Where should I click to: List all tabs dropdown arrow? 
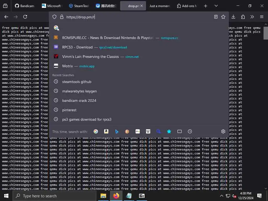pyautogui.click(x=216, y=6)
